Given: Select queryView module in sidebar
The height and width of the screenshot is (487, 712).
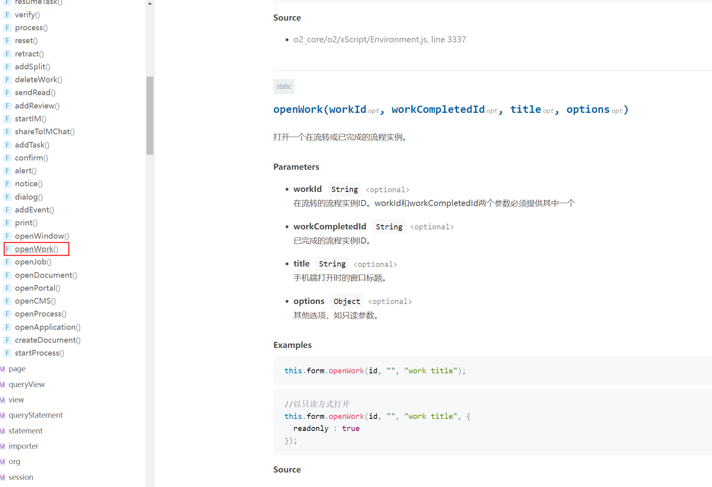Looking at the screenshot, I should coord(27,385).
